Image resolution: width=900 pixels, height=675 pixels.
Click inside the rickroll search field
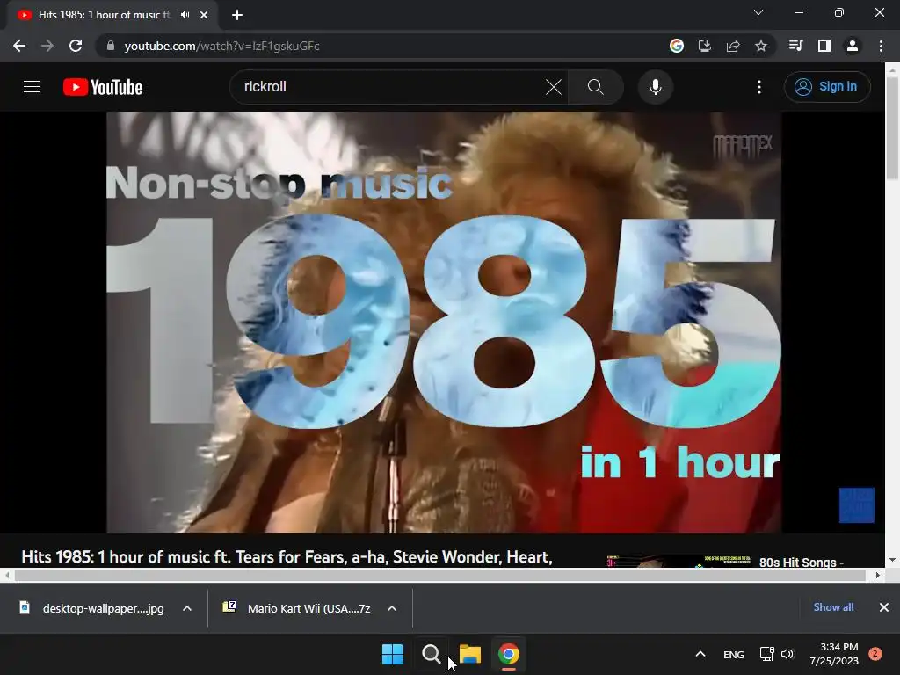click(x=390, y=87)
